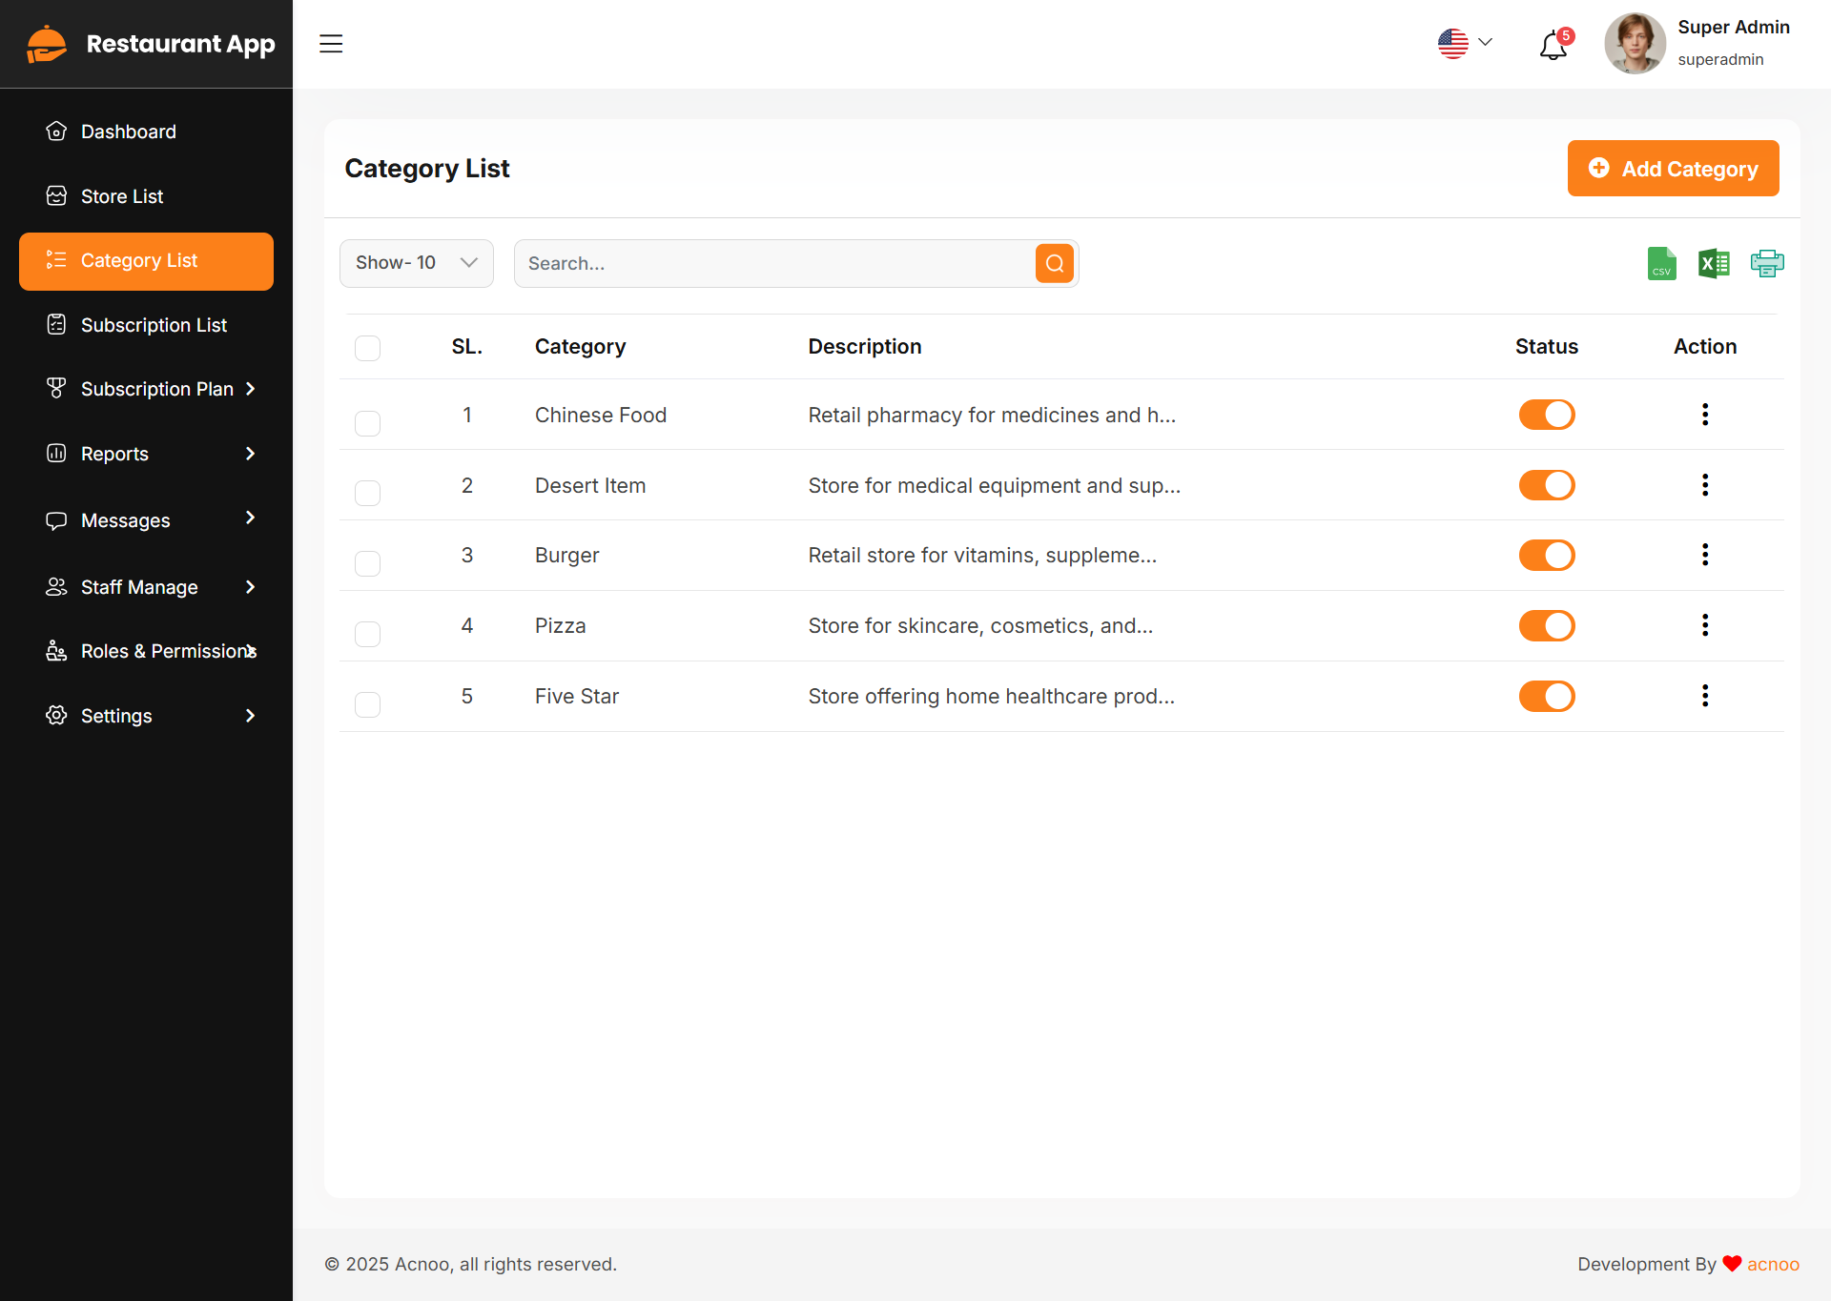
Task: Open Subscription List menu item
Action: 154,325
